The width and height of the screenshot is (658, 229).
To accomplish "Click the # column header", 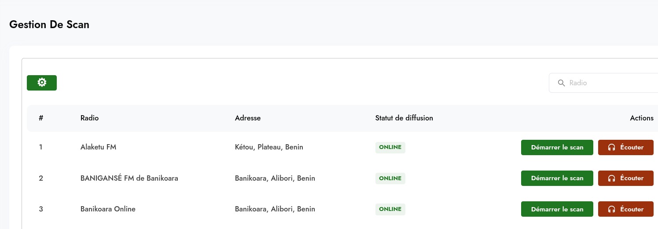I will (41, 118).
